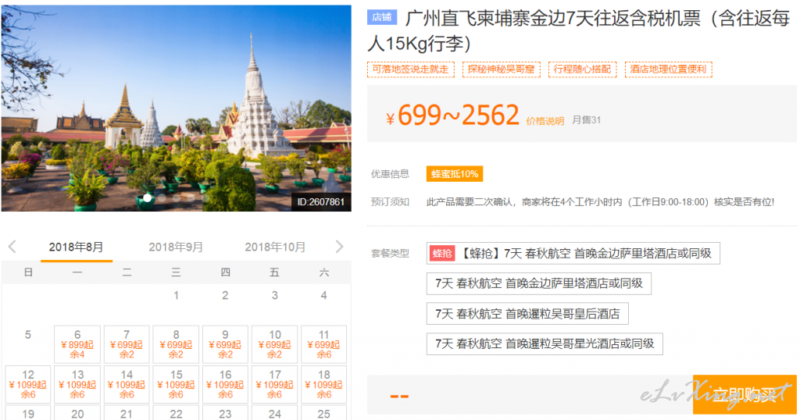Click the 蜂蜜抵10% discount tag

455,174
